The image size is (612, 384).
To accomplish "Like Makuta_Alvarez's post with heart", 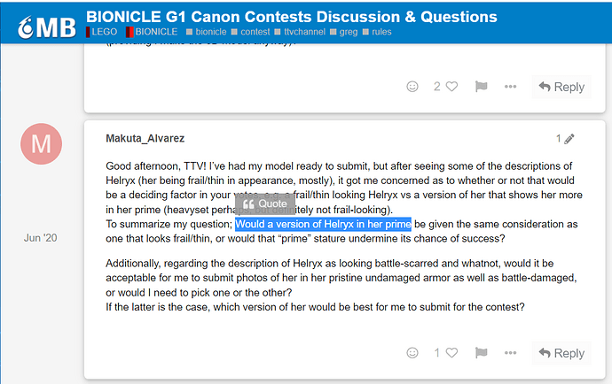I will (x=451, y=353).
